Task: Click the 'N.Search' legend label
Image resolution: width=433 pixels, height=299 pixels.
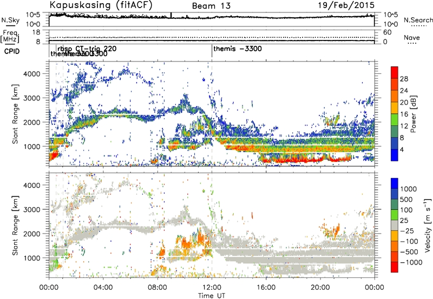Action: (x=418, y=20)
